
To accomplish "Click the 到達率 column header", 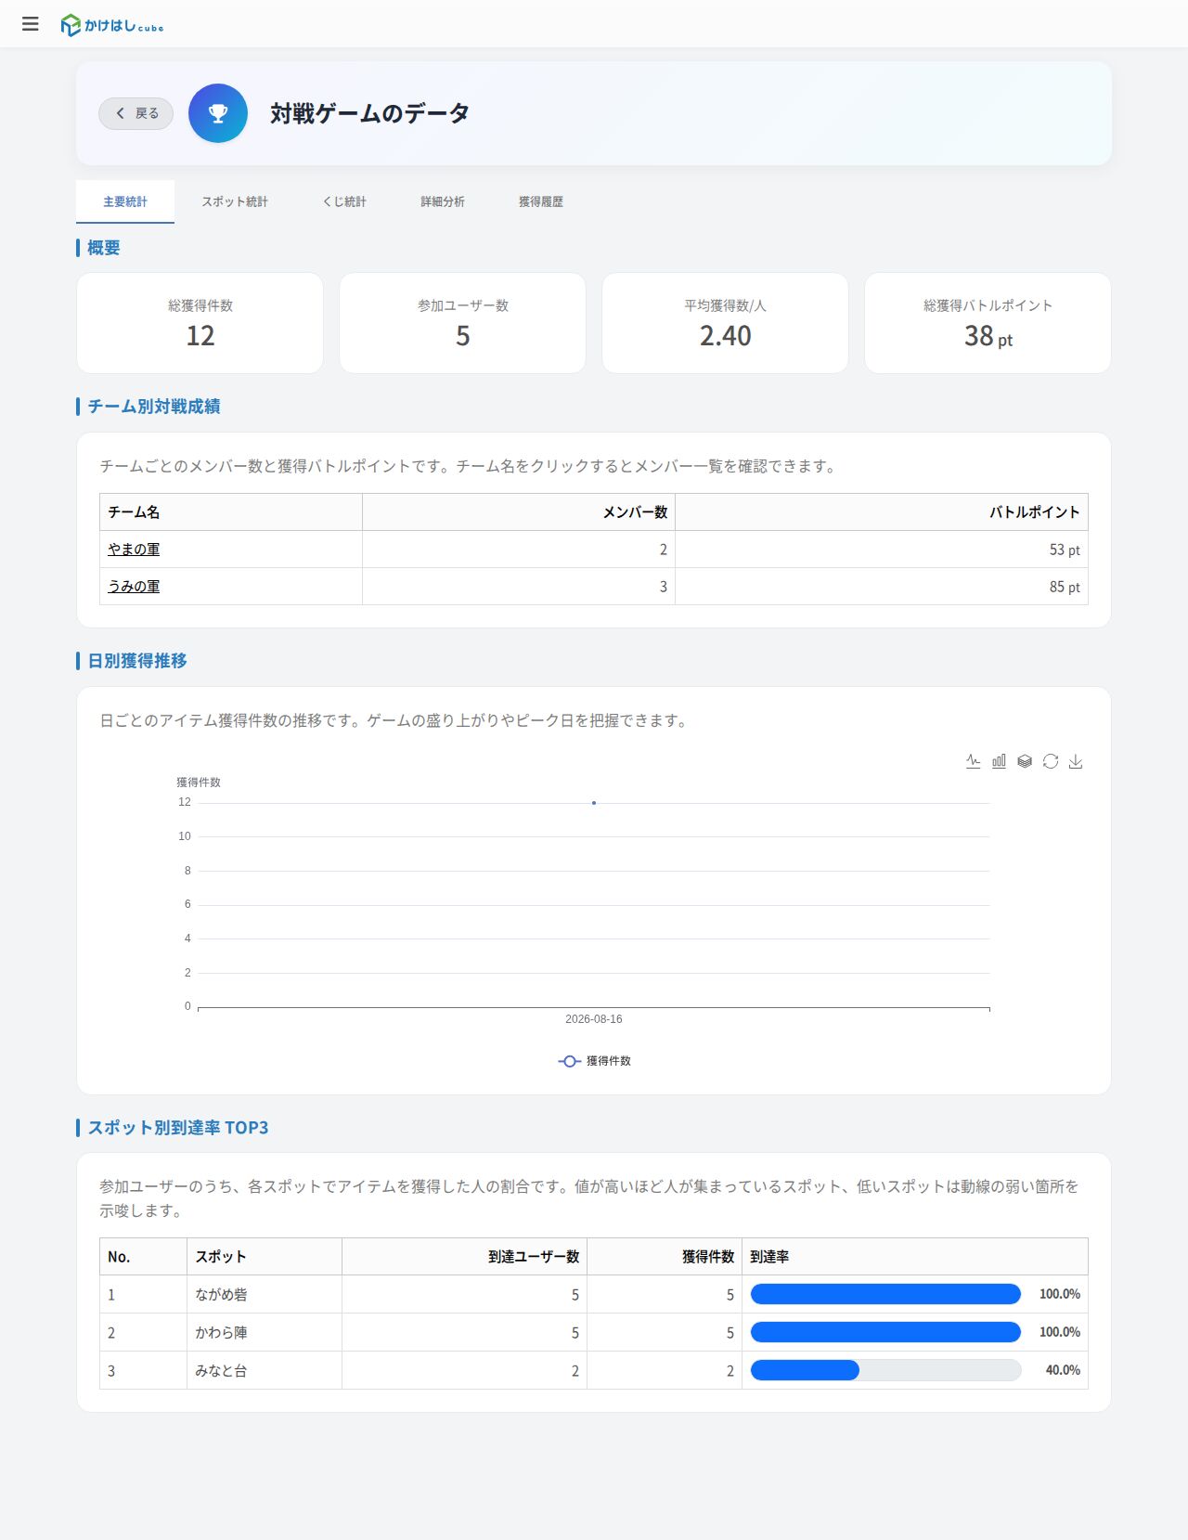I will 915,1257.
